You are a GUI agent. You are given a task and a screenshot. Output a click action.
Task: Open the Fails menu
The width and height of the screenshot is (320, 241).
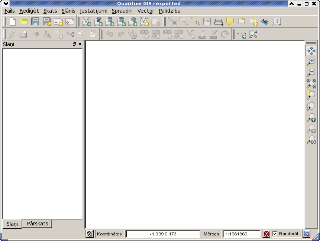[10, 11]
